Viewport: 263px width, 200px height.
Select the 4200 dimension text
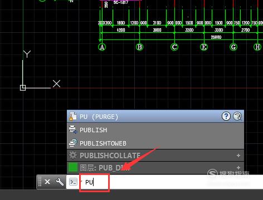(121, 30)
